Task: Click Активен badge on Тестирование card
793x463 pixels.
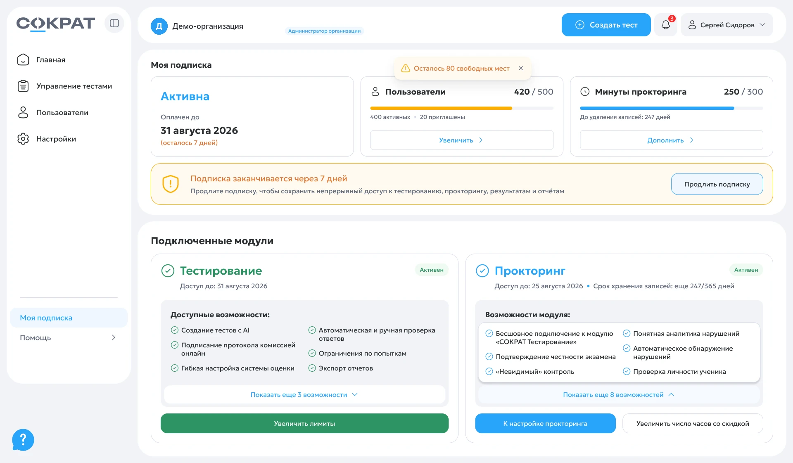Action: pyautogui.click(x=431, y=270)
